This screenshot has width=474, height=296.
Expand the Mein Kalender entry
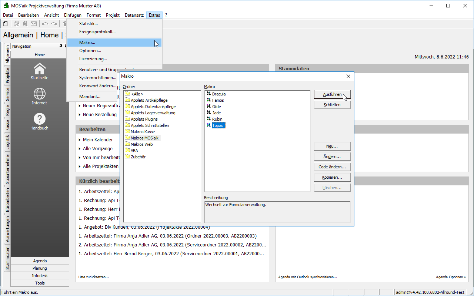point(98,140)
